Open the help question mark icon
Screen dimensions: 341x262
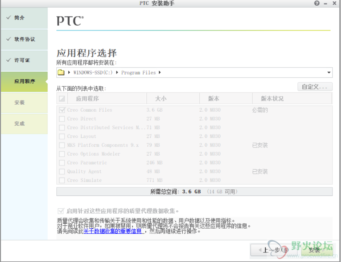pyautogui.click(x=317, y=3)
